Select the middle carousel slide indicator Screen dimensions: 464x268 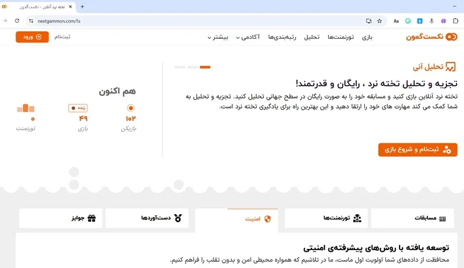point(193,67)
